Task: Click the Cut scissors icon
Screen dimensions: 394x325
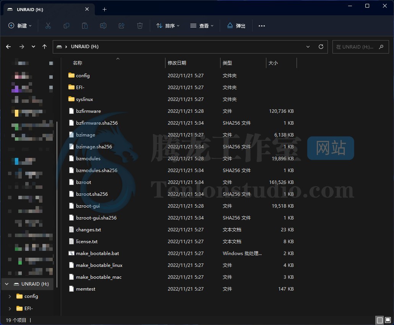Action: 48,26
